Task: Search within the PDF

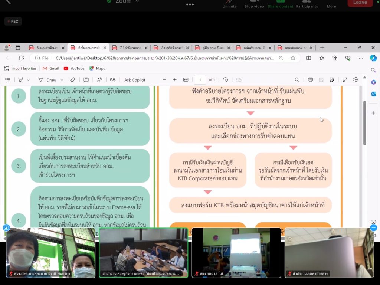Action: [x=297, y=80]
